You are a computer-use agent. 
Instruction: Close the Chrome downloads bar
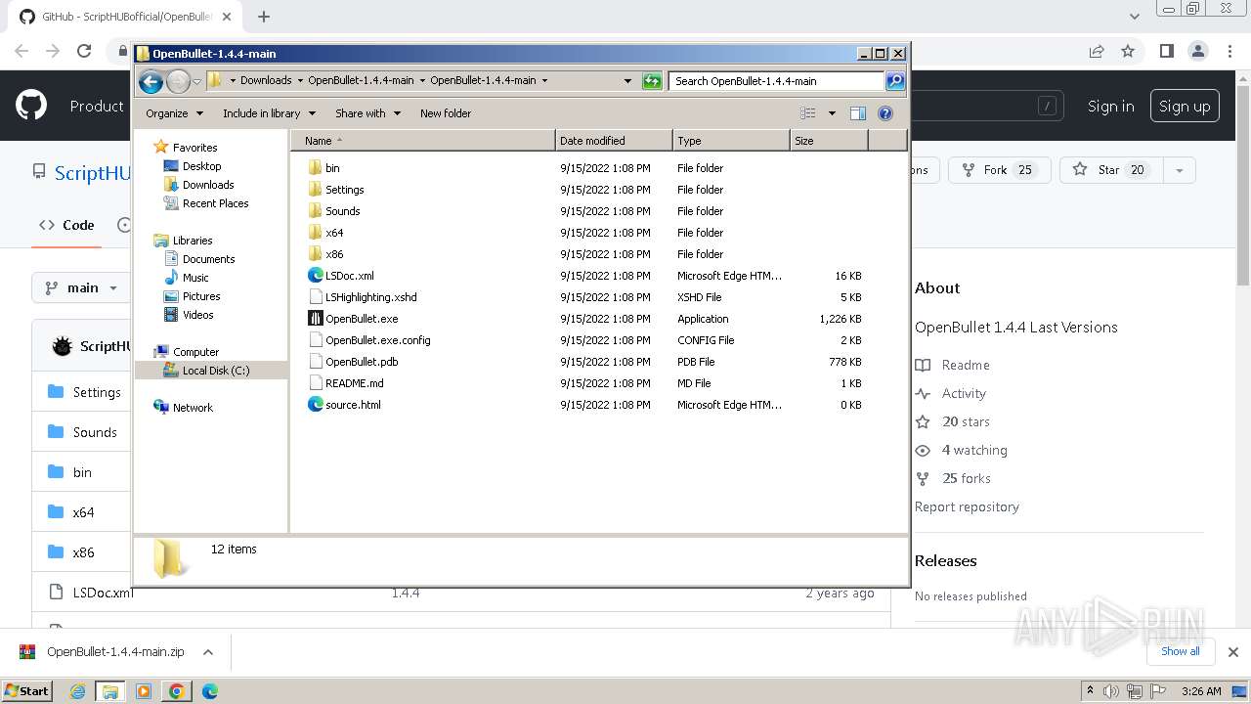click(1233, 652)
